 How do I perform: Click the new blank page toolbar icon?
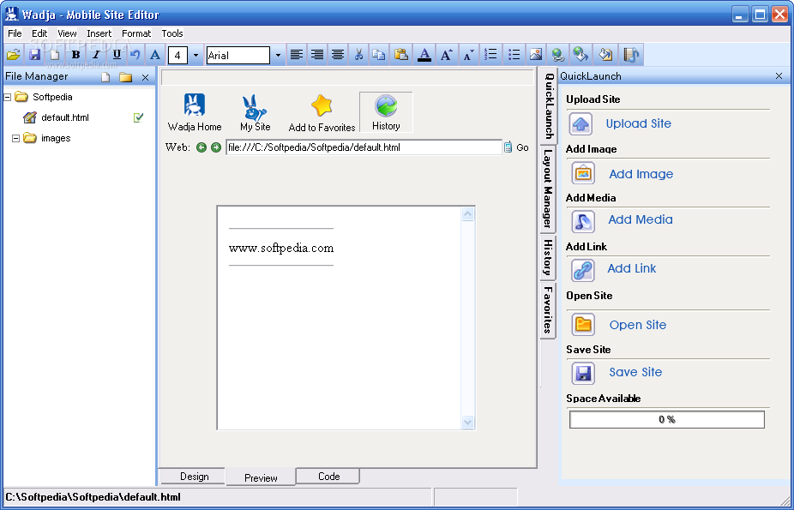55,55
